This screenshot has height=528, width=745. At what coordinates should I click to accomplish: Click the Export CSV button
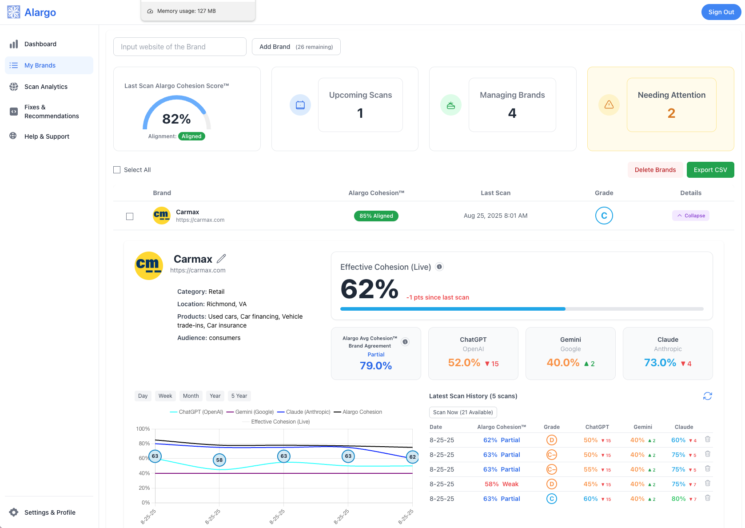[710, 170]
